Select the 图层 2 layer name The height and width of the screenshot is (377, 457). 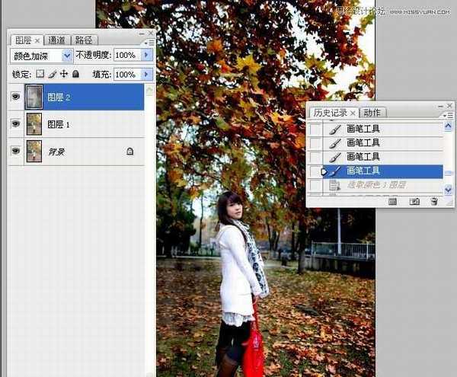coord(59,97)
